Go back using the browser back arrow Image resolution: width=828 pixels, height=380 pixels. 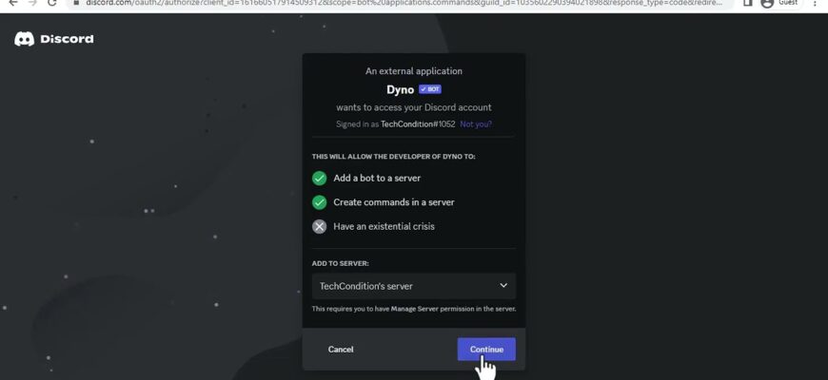click(13, 3)
